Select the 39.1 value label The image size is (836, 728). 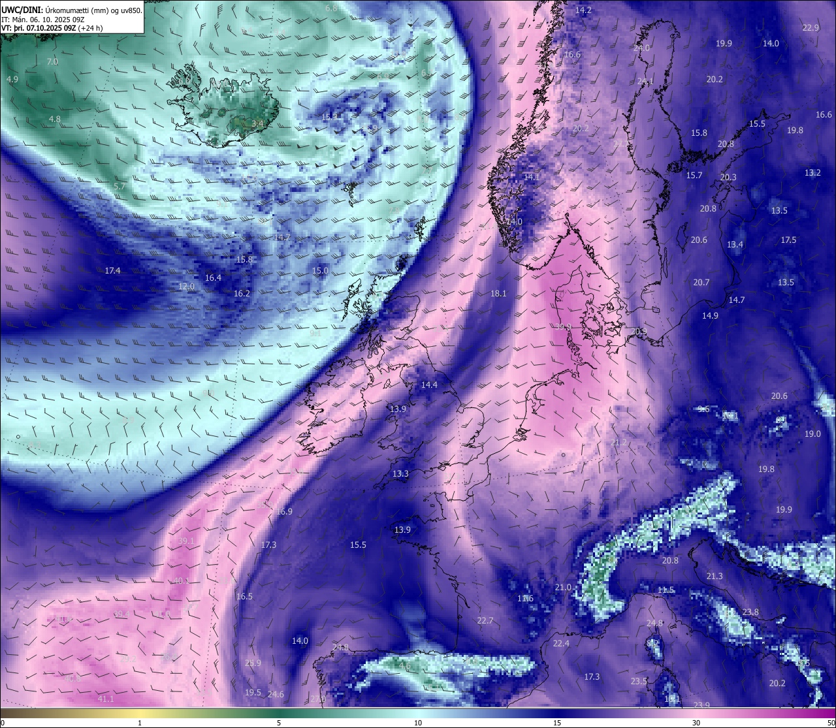tap(185, 541)
